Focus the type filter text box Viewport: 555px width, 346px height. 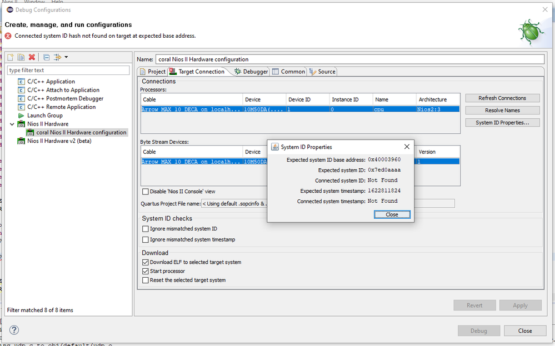pos(68,70)
